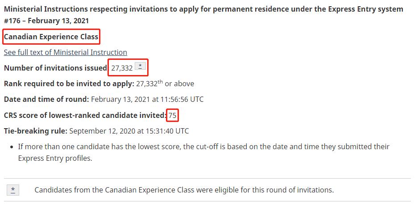Click the round time February 13, 2021 at 11:56:56 UTC
The image size is (418, 205).
148,99
